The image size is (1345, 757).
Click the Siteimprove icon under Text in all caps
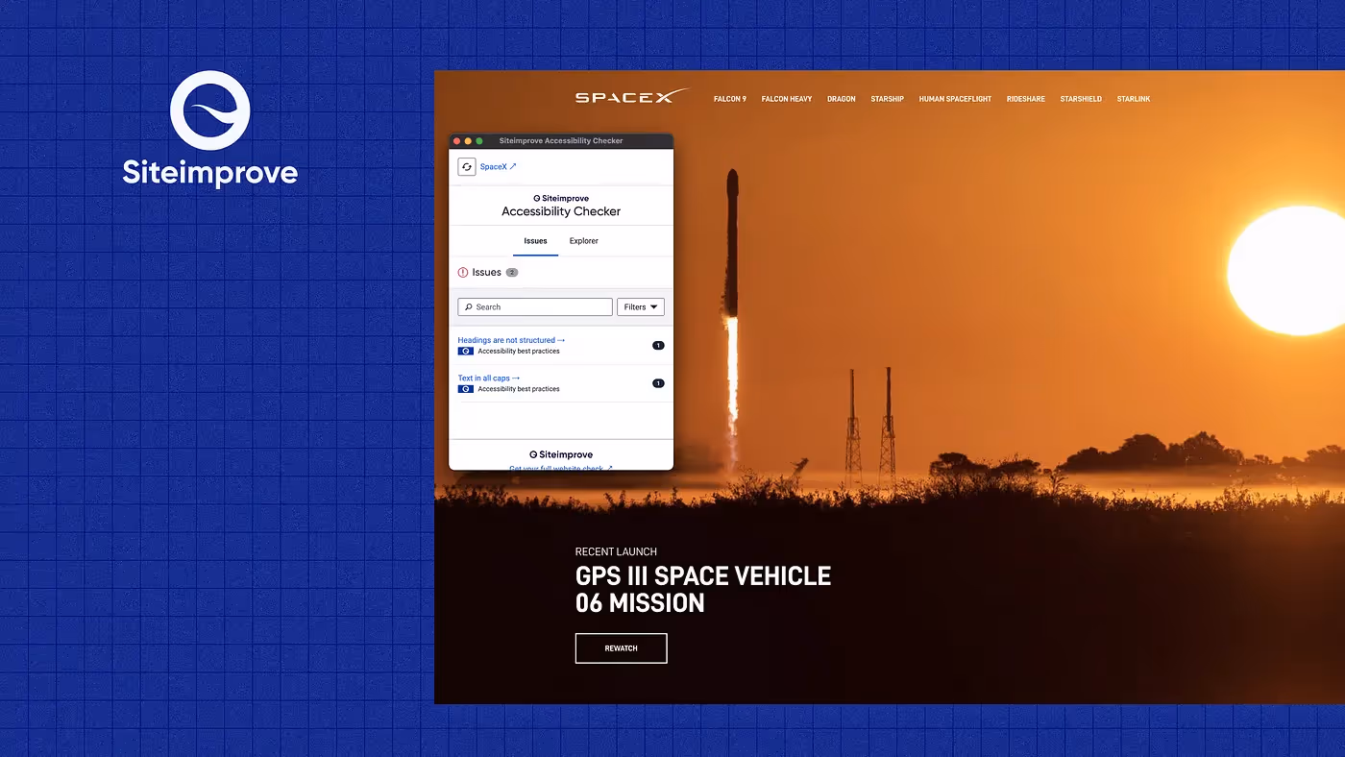(466, 389)
